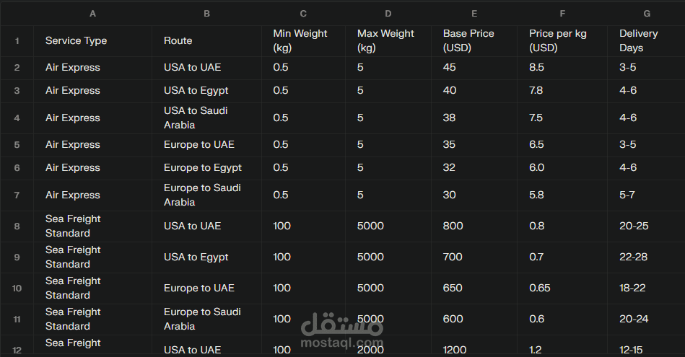Select row 1 by its row number
The height and width of the screenshot is (357, 685).
coord(17,41)
